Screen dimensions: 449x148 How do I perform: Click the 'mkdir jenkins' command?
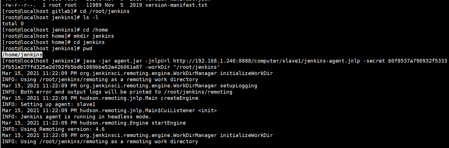click(x=94, y=36)
